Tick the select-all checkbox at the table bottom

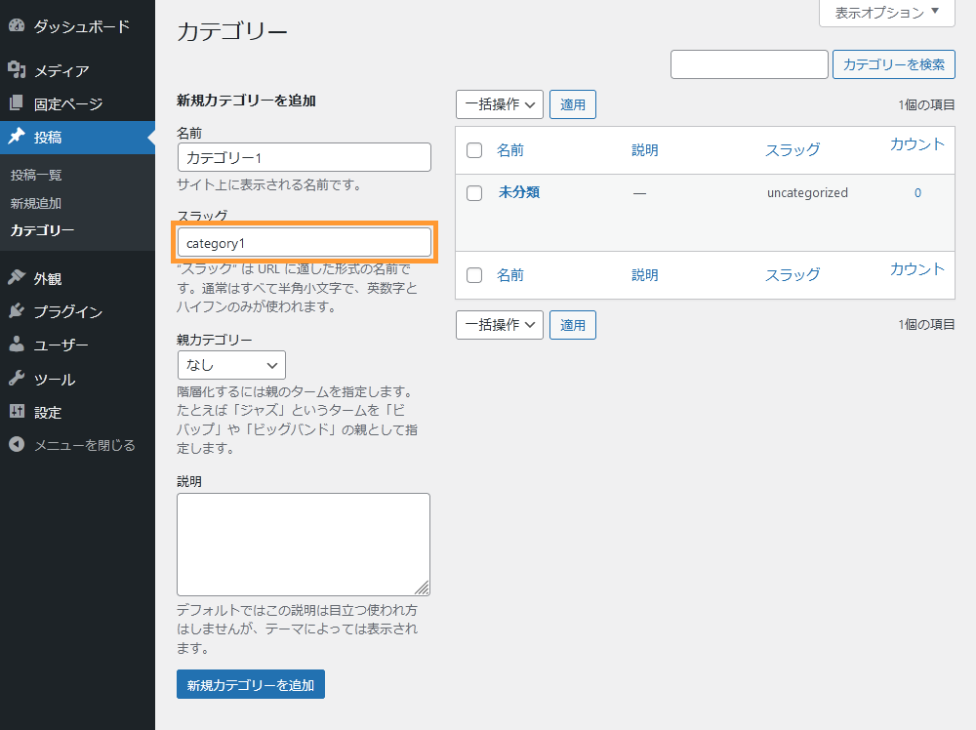pyautogui.click(x=474, y=275)
